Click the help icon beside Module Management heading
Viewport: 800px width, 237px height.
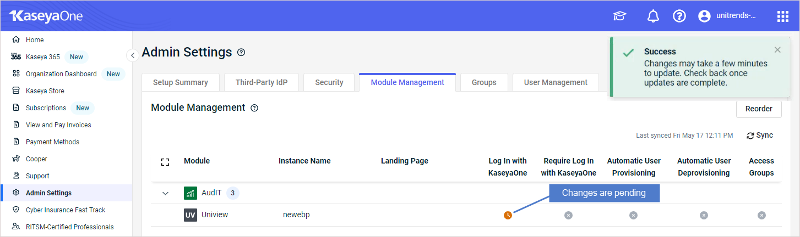[x=254, y=108]
